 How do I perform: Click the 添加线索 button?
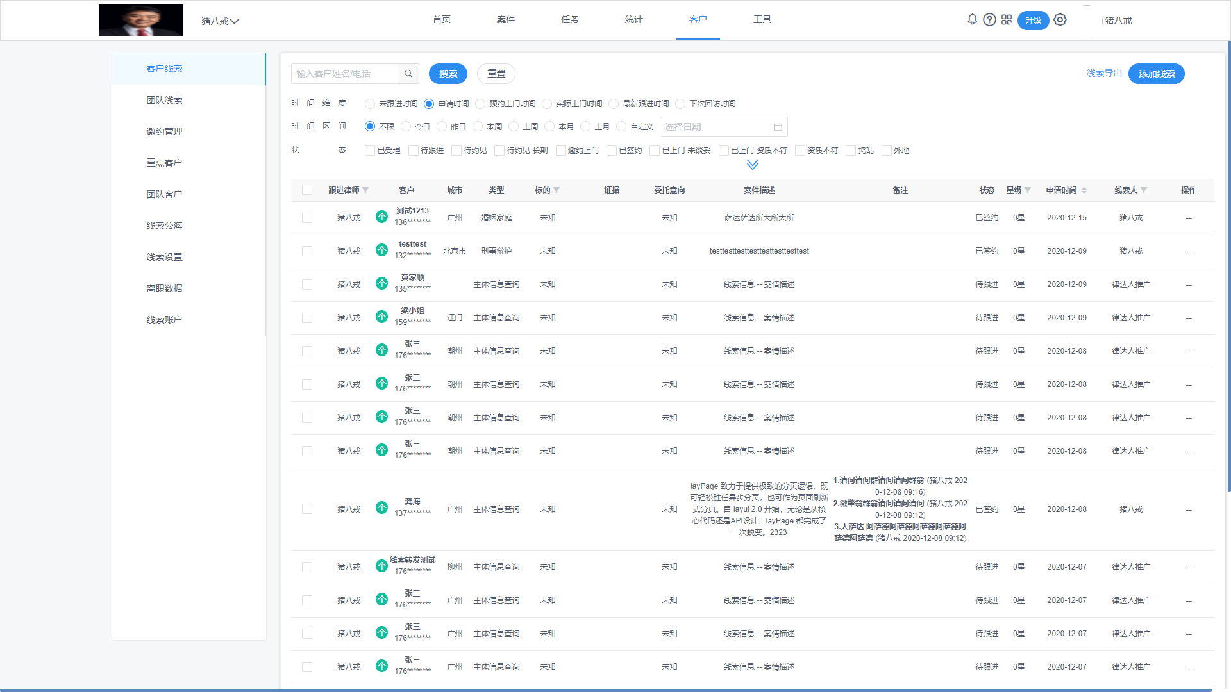point(1156,74)
